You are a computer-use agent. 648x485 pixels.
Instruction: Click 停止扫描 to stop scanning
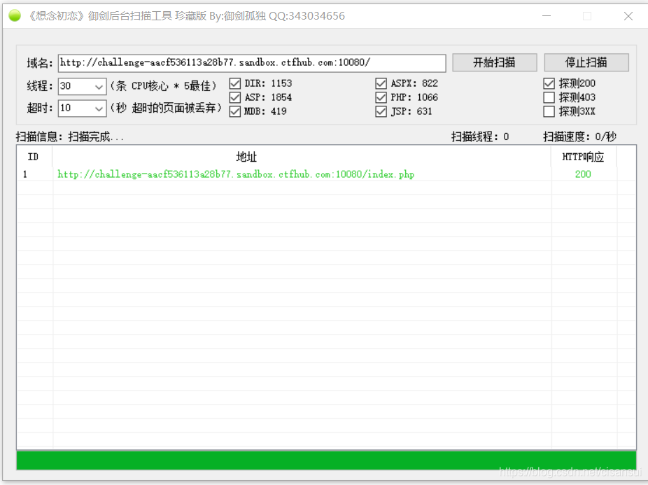point(586,62)
